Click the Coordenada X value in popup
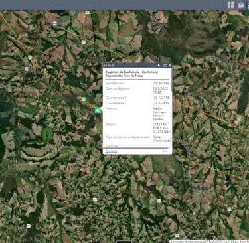The width and height of the screenshot is (249, 243). click(x=161, y=98)
